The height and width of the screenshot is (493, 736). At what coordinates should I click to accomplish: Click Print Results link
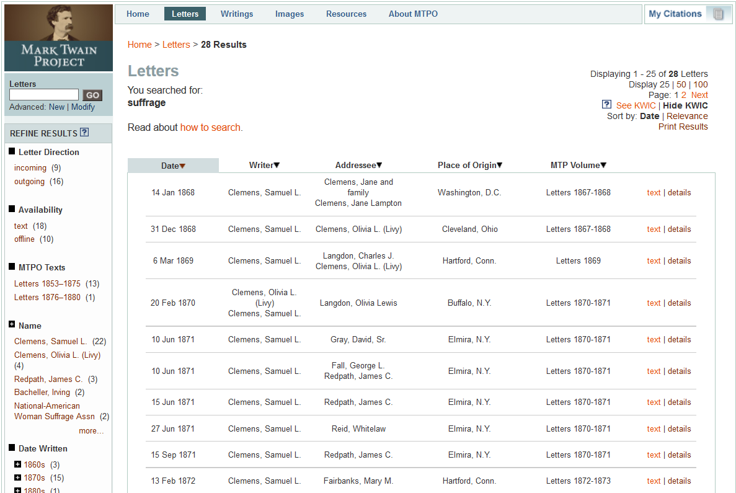pos(683,127)
